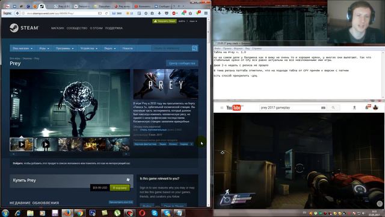385x217 pixels.
Task: Open the Notepad 'Файл' menu
Action: click(x=217, y=48)
